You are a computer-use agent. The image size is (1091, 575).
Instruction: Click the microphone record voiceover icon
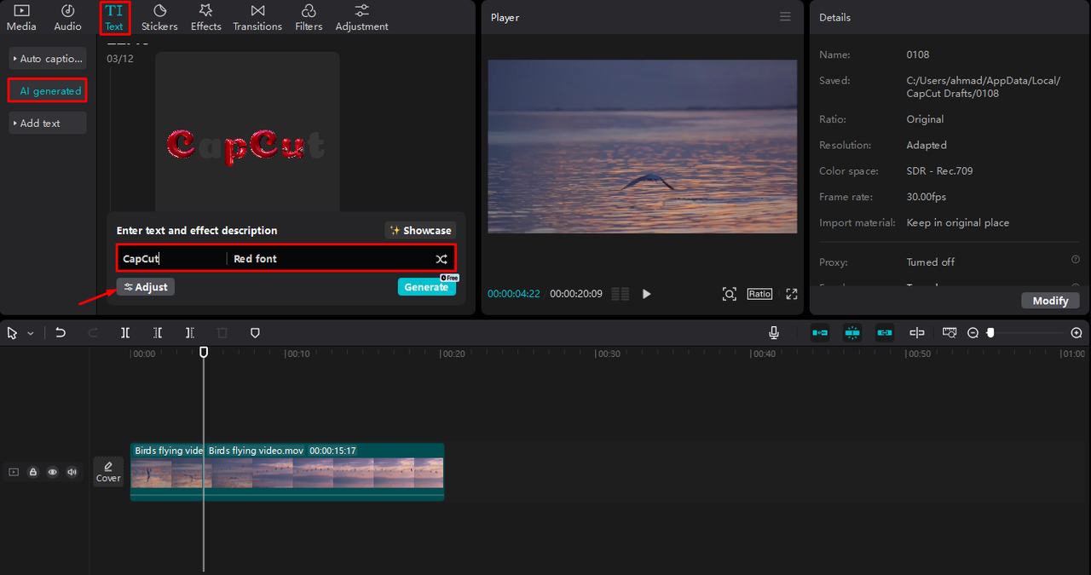pos(774,333)
